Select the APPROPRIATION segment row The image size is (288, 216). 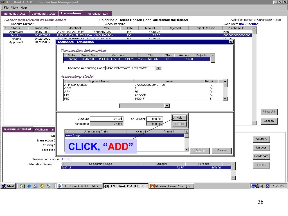tap(143, 85)
